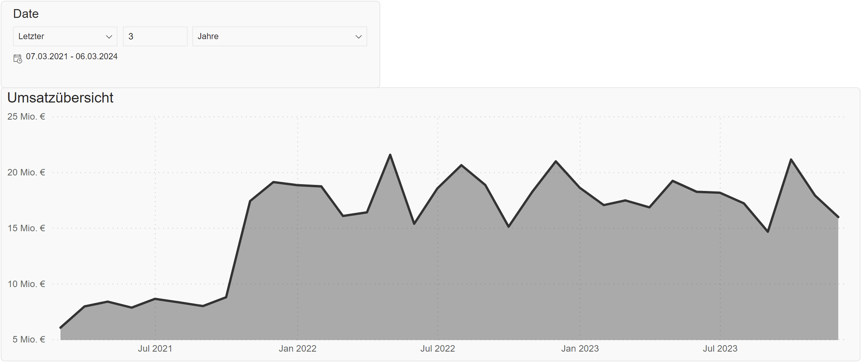Viewport: 862px width, 363px height.
Task: Click the Jan 2023 axis label
Action: click(580, 349)
